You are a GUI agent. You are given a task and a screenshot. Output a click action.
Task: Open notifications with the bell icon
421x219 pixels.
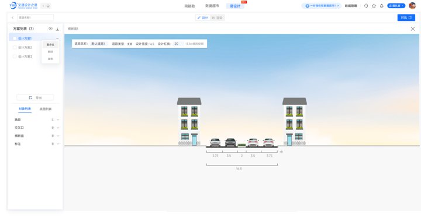[381, 6]
